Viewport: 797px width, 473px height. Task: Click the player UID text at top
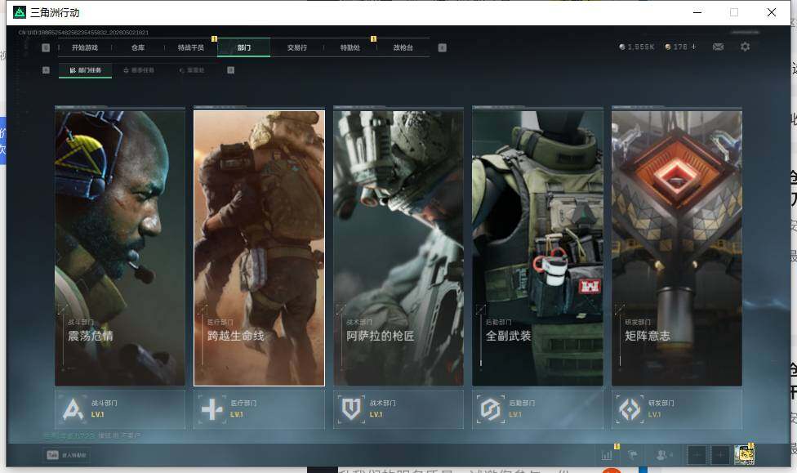(x=84, y=32)
